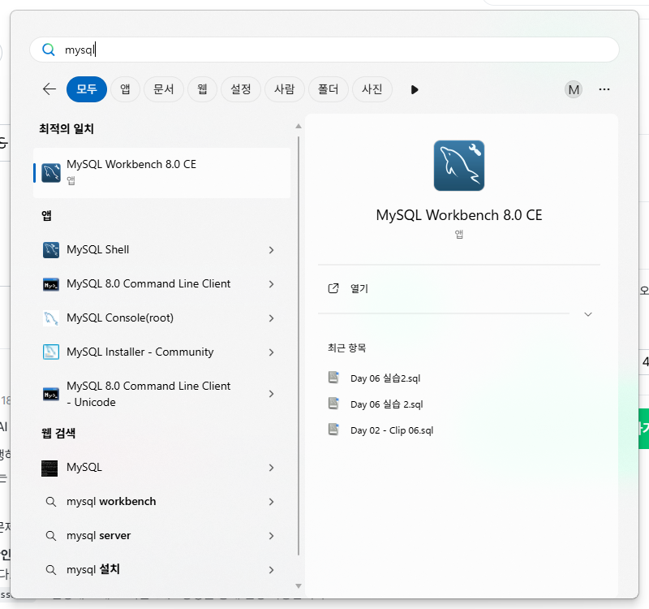Expand mysql 설치 suggestion chevron

tap(271, 570)
